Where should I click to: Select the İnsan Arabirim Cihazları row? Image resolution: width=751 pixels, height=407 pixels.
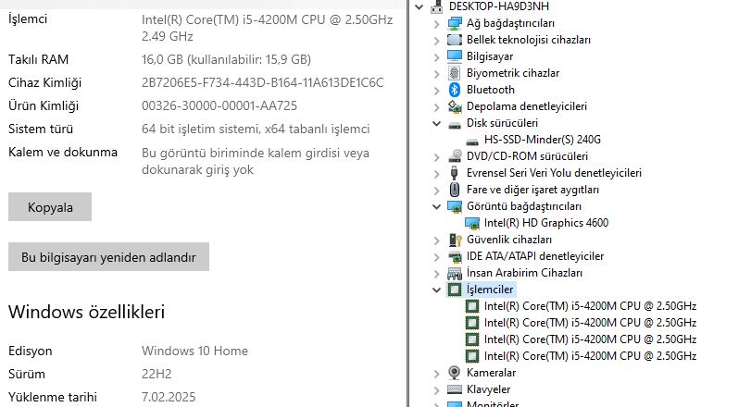pos(524,273)
